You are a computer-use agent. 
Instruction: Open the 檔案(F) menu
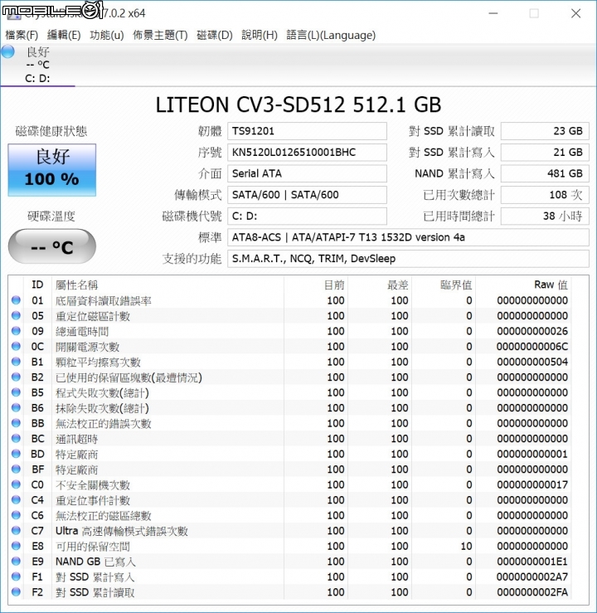[x=22, y=35]
